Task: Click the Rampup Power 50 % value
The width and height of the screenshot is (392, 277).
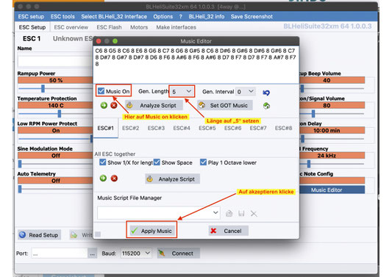Action: tap(55, 80)
